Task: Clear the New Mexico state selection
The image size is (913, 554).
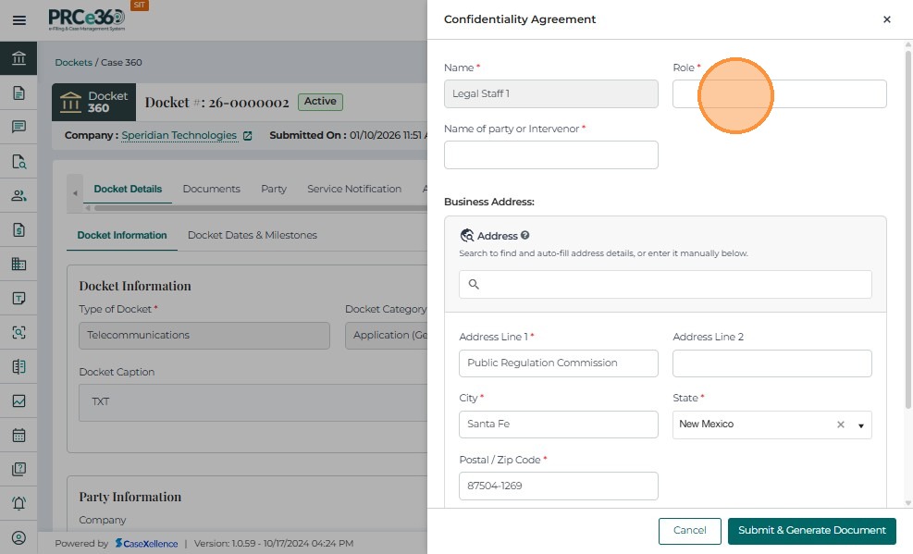Action: [841, 425]
